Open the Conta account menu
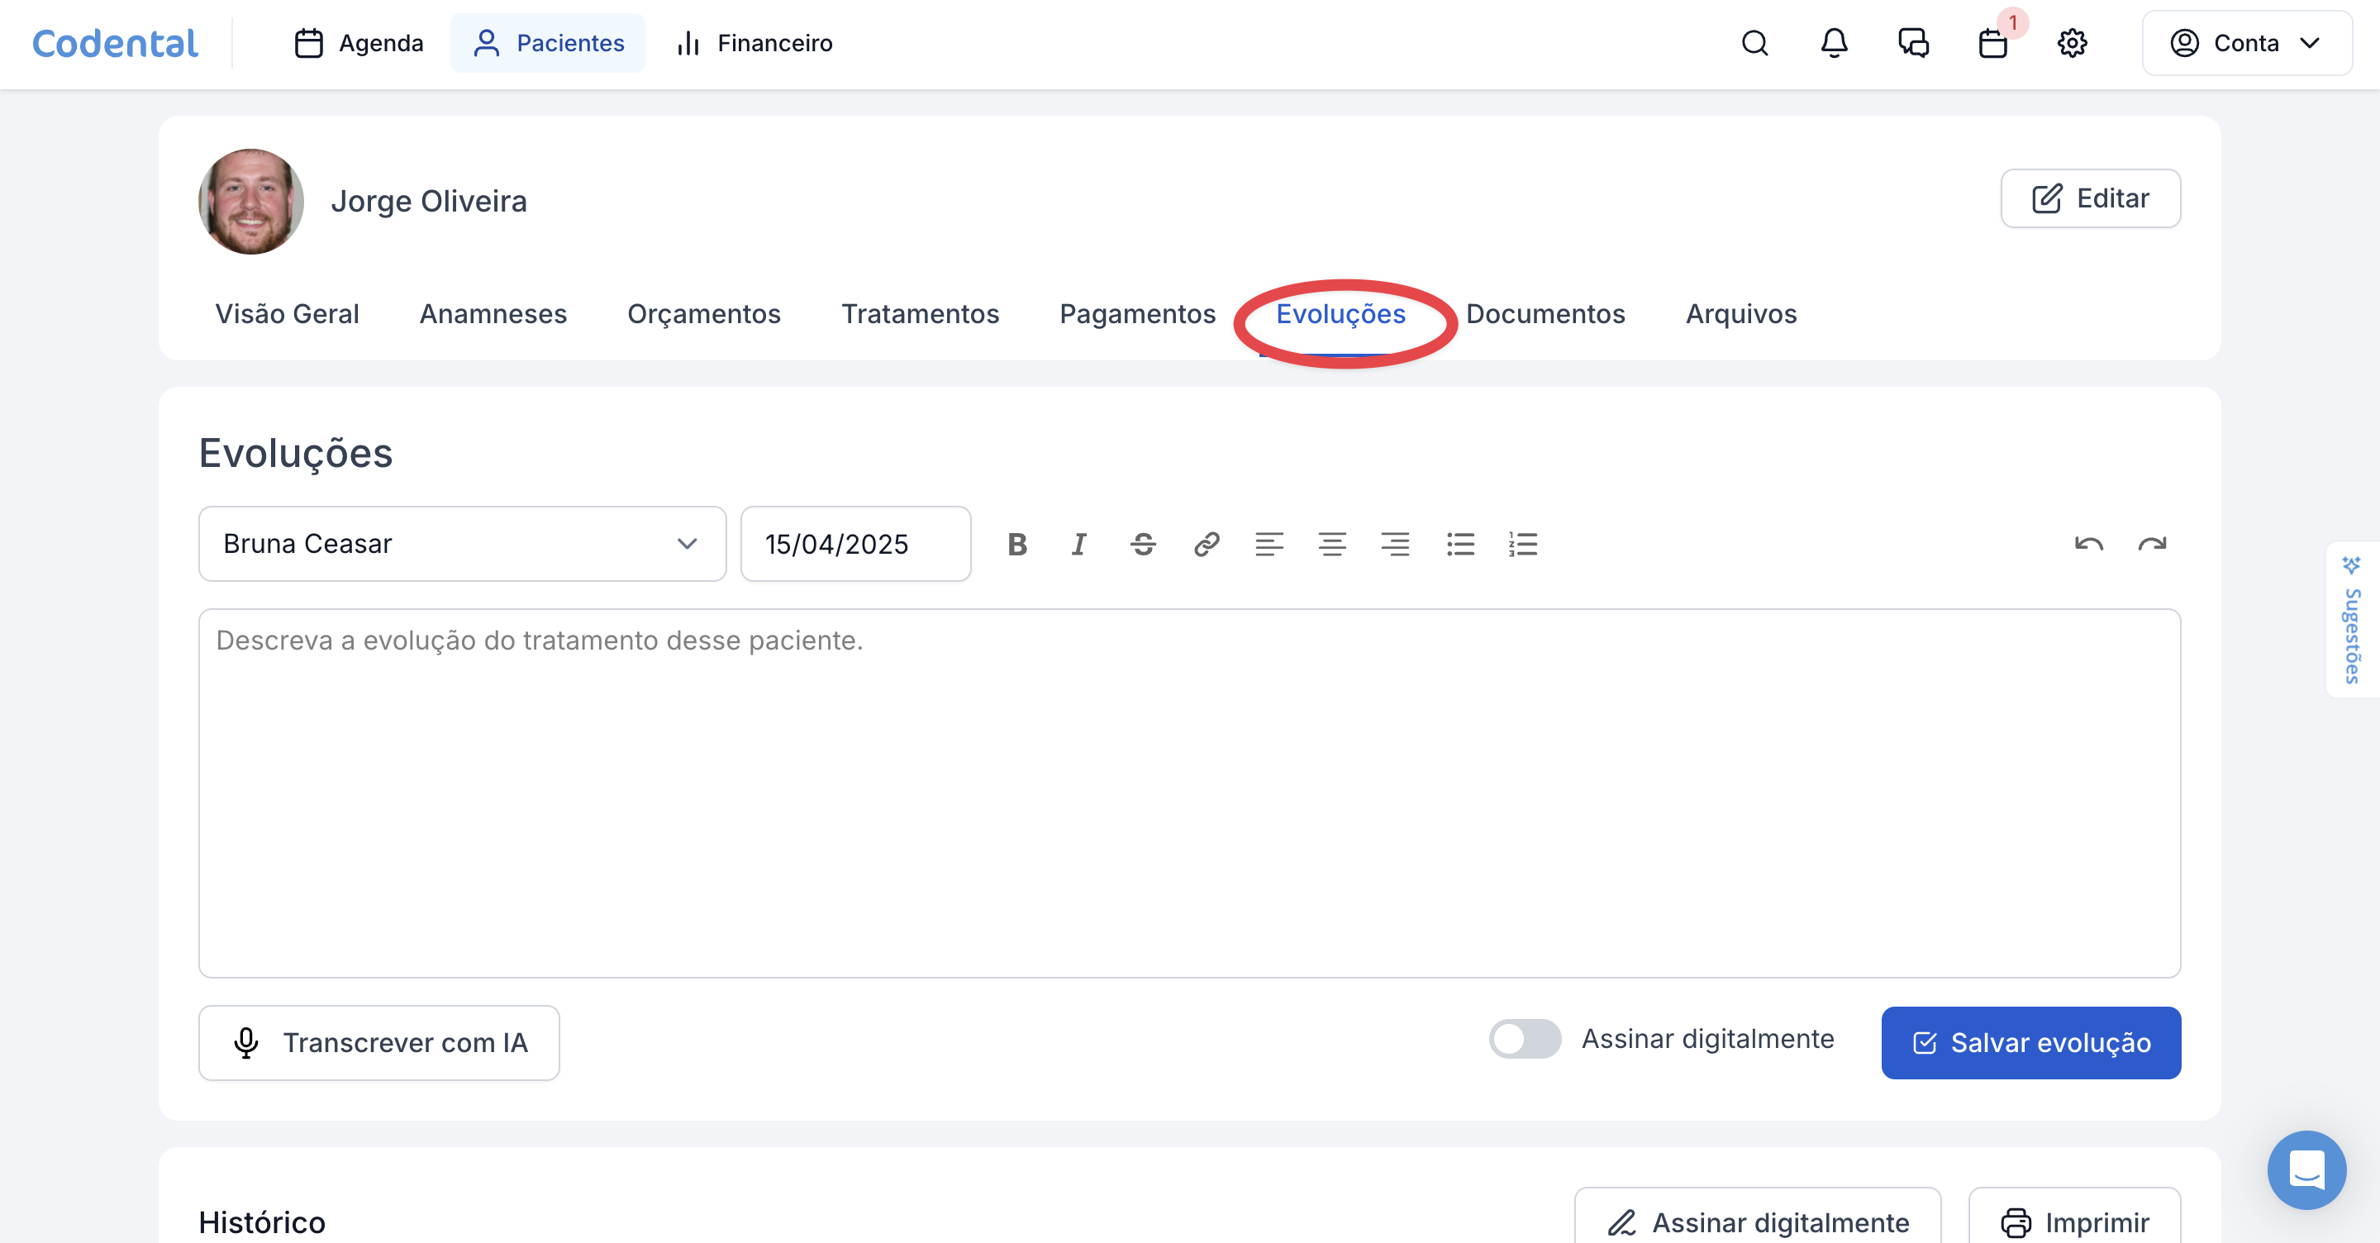Image resolution: width=2380 pixels, height=1243 pixels. (2246, 44)
